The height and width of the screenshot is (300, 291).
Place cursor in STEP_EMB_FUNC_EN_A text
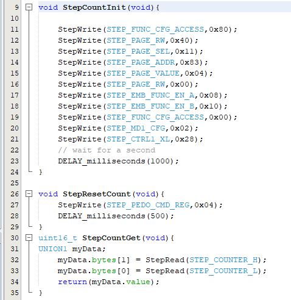click(150, 95)
